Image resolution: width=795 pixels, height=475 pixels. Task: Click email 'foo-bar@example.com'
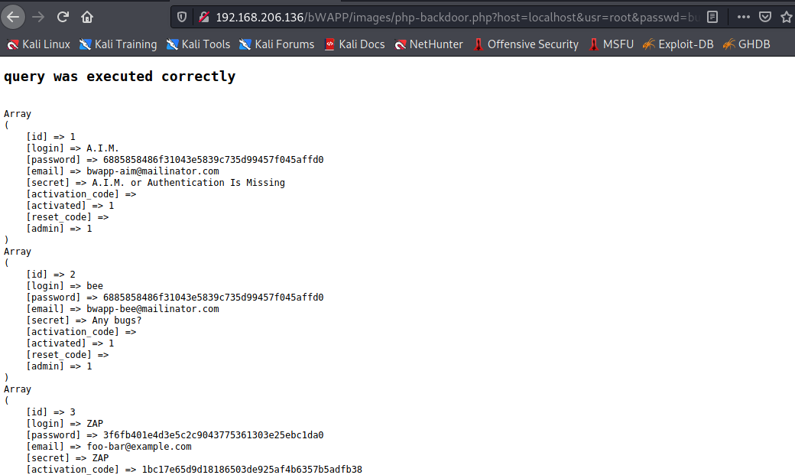(139, 447)
